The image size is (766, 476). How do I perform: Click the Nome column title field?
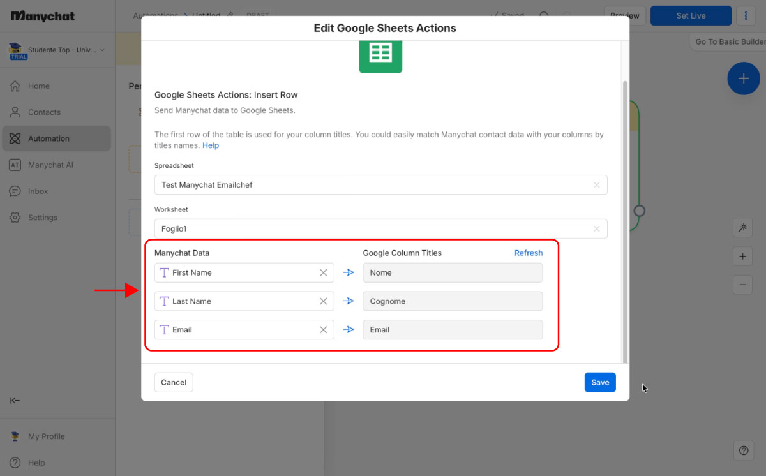[x=453, y=272]
